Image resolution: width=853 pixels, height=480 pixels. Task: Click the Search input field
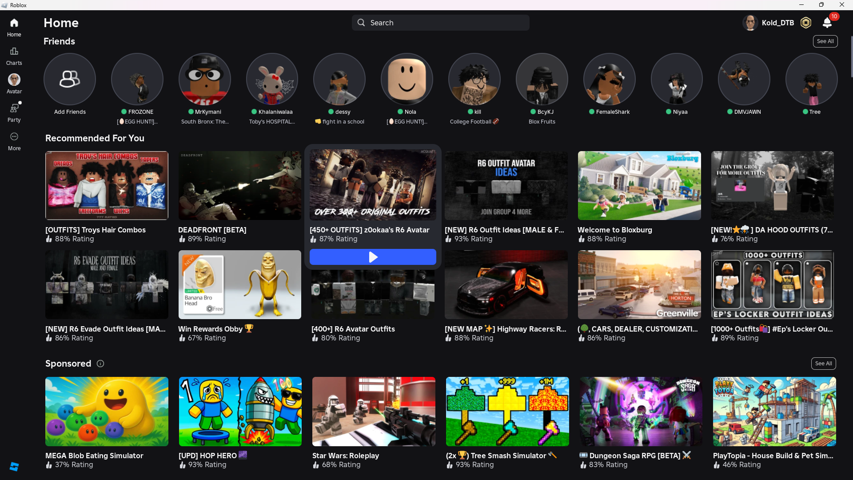(441, 23)
